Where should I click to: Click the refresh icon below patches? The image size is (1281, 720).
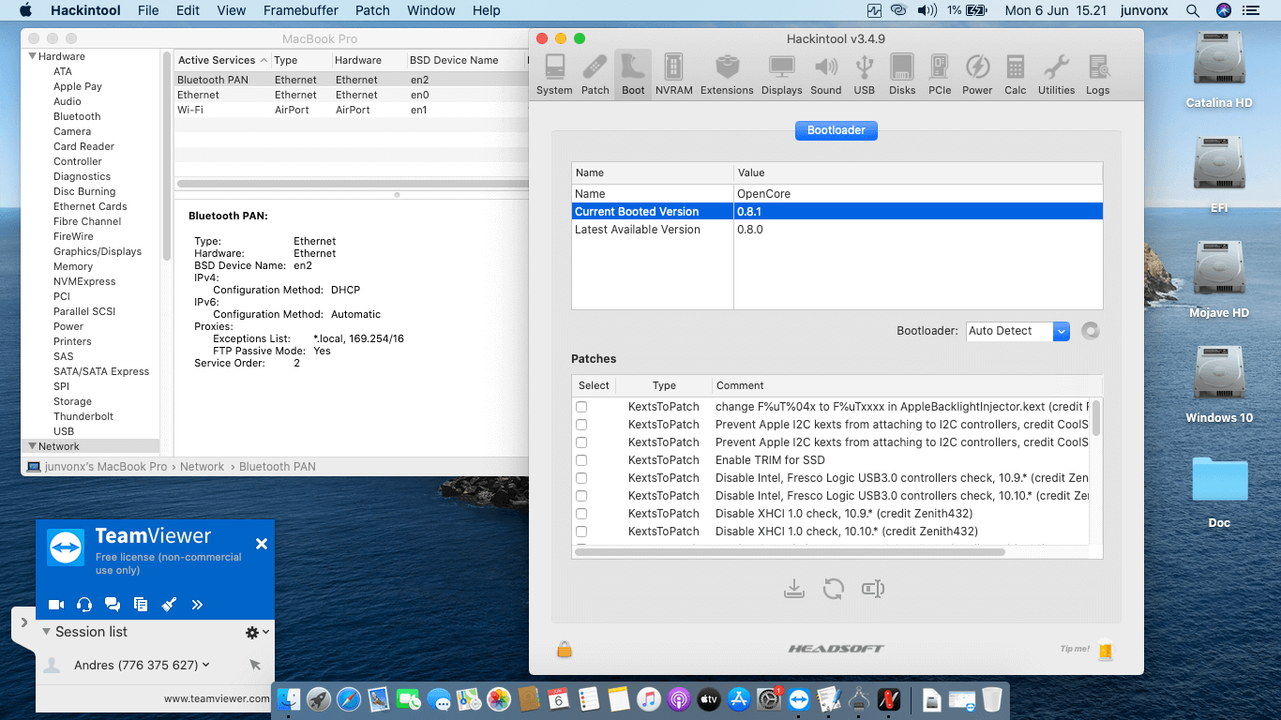tap(834, 589)
